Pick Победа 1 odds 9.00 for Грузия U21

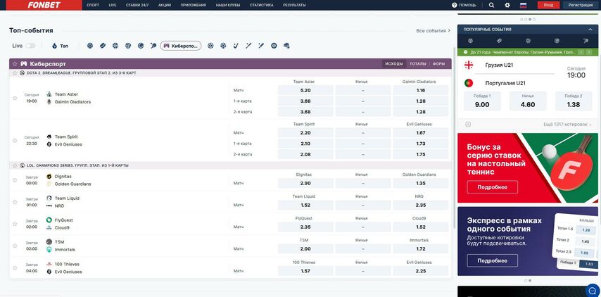[x=482, y=101]
